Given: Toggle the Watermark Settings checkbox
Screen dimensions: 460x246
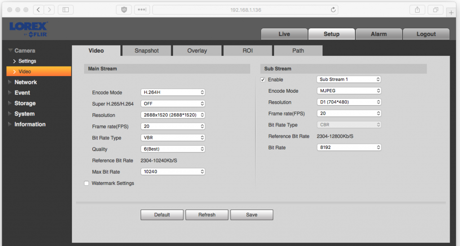Looking at the screenshot, I should tap(87, 183).
